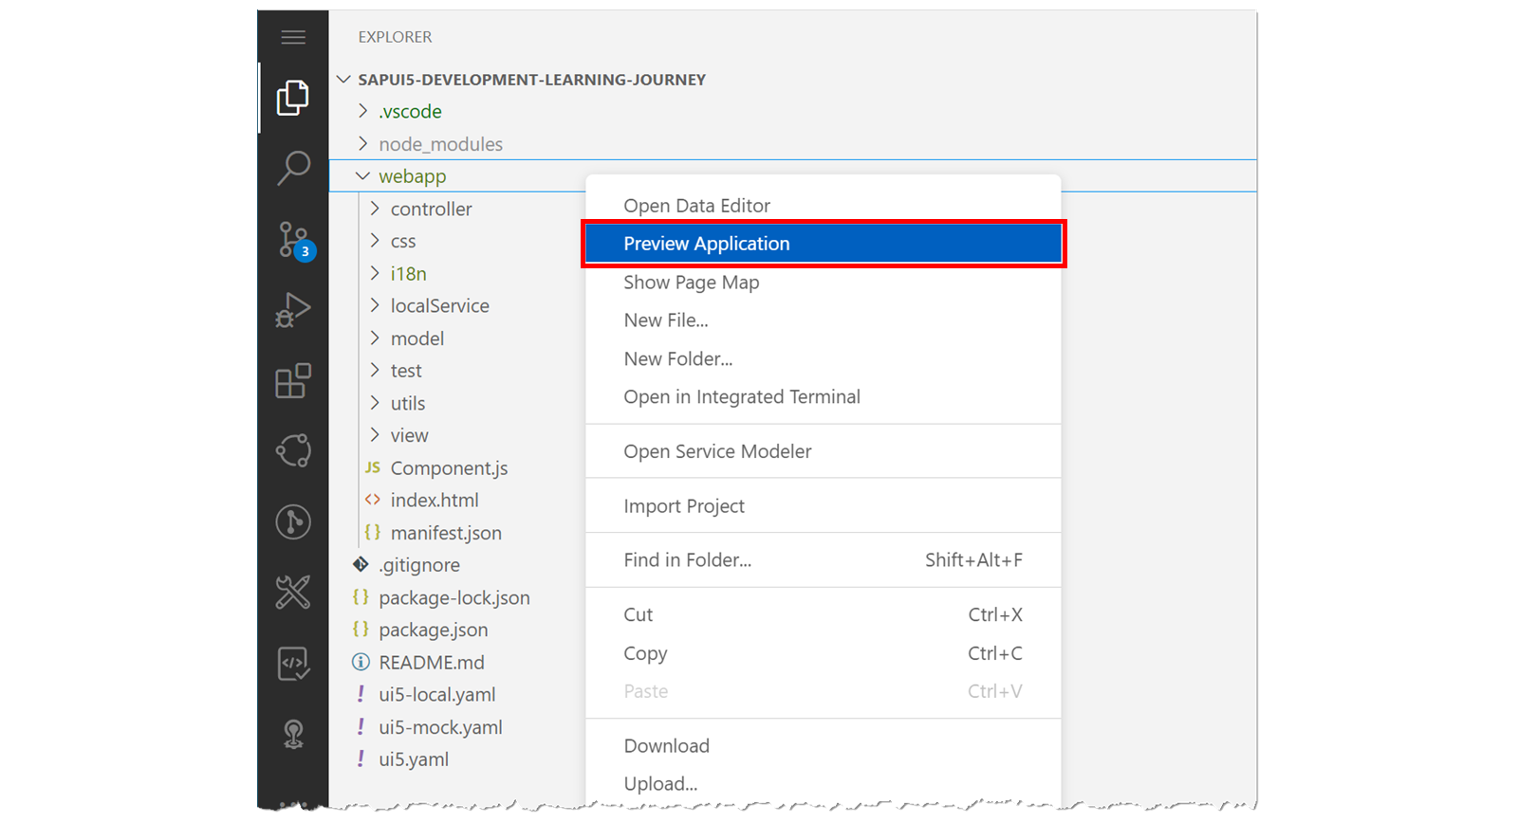Image resolution: width=1518 pixels, height=822 pixels.
Task: Select New Folder... from context menu
Action: pyautogui.click(x=823, y=359)
